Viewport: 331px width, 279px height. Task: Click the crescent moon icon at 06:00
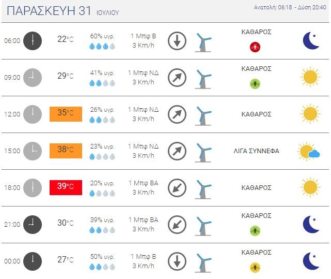coord(311,40)
